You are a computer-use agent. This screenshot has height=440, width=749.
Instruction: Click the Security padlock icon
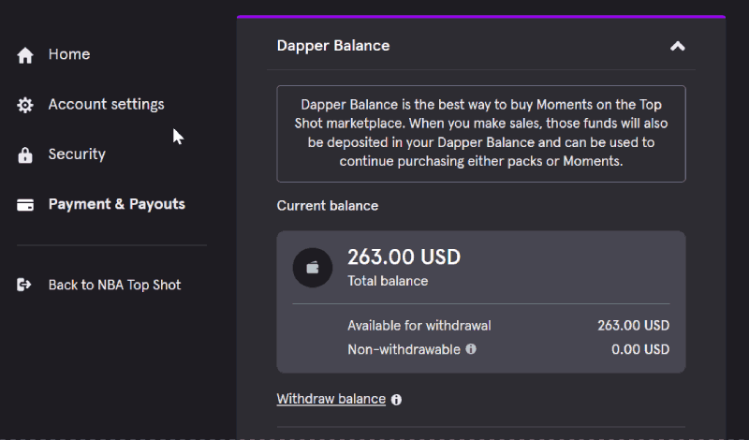tap(25, 154)
